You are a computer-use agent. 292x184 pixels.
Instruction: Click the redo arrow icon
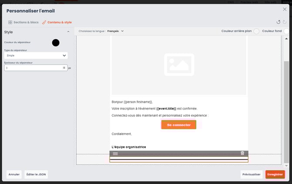tap(285, 22)
